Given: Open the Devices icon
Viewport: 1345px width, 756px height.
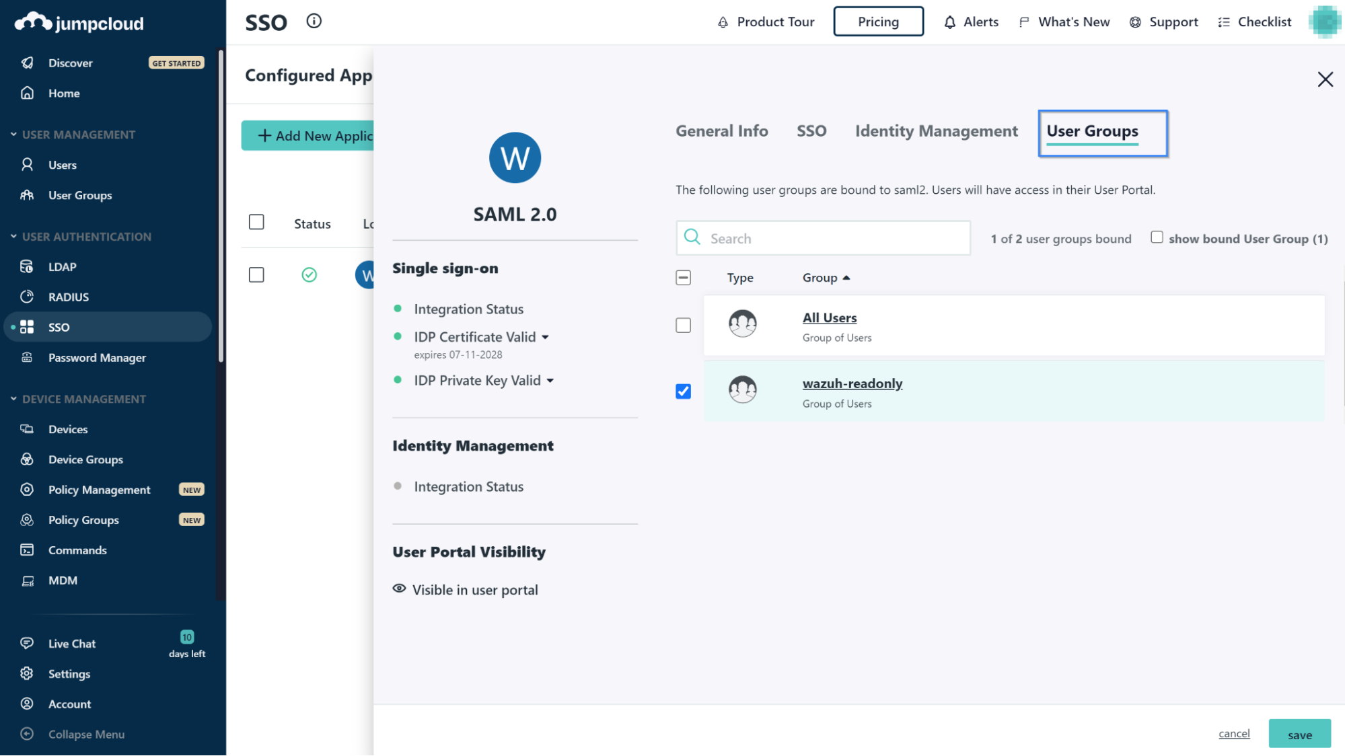Looking at the screenshot, I should tap(27, 429).
